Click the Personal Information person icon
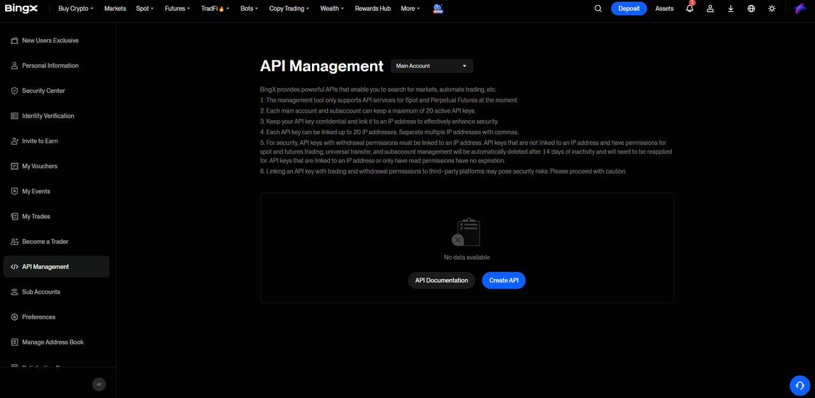 (15, 65)
